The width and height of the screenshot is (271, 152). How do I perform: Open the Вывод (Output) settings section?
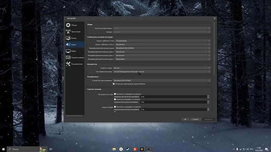(75, 38)
